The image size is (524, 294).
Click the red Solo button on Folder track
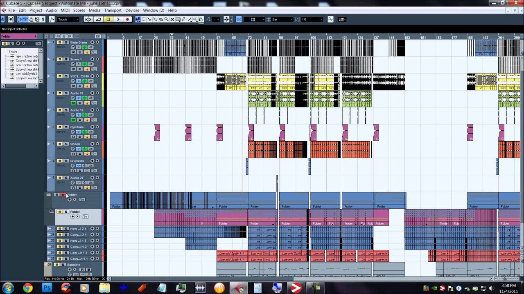[63, 195]
